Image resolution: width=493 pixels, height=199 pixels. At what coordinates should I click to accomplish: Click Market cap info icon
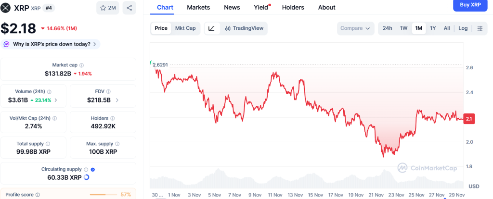(81, 65)
